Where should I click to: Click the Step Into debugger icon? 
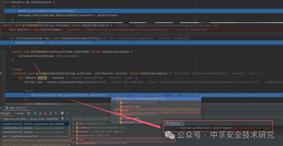coord(40,113)
